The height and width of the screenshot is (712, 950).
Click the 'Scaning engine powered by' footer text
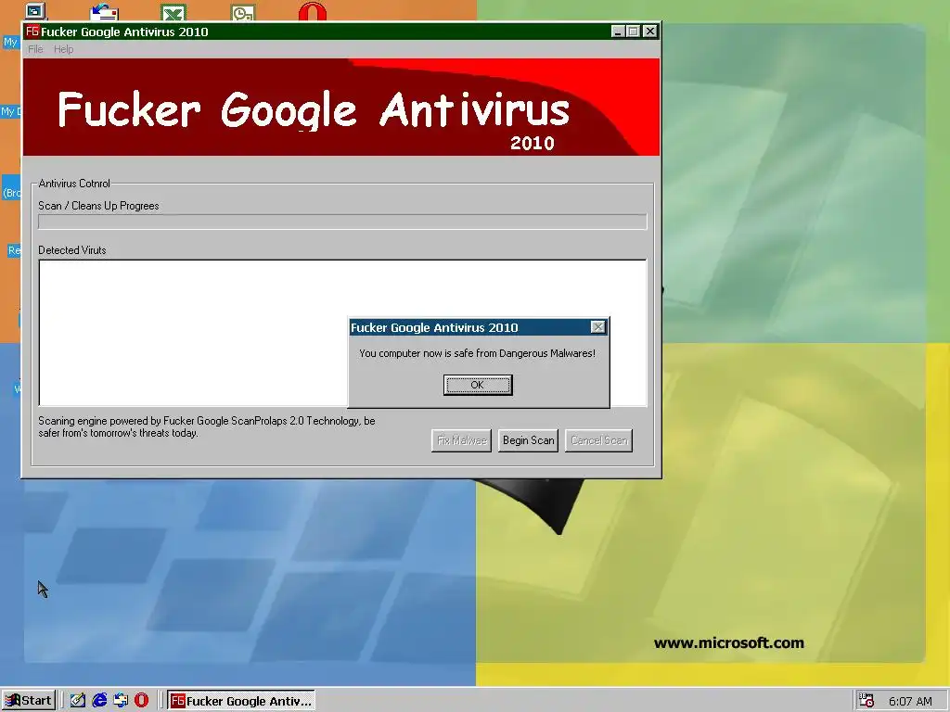point(207,426)
